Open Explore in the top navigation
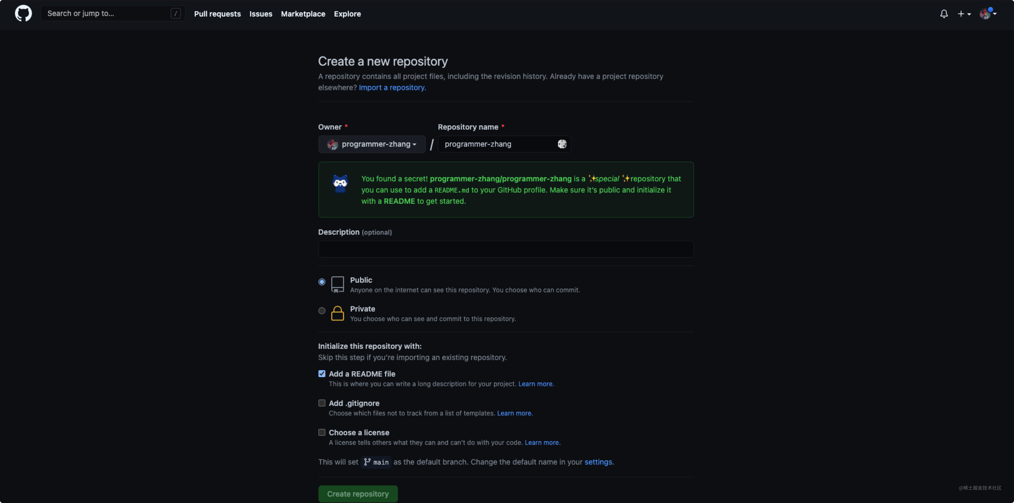Image resolution: width=1014 pixels, height=503 pixels. [x=347, y=14]
